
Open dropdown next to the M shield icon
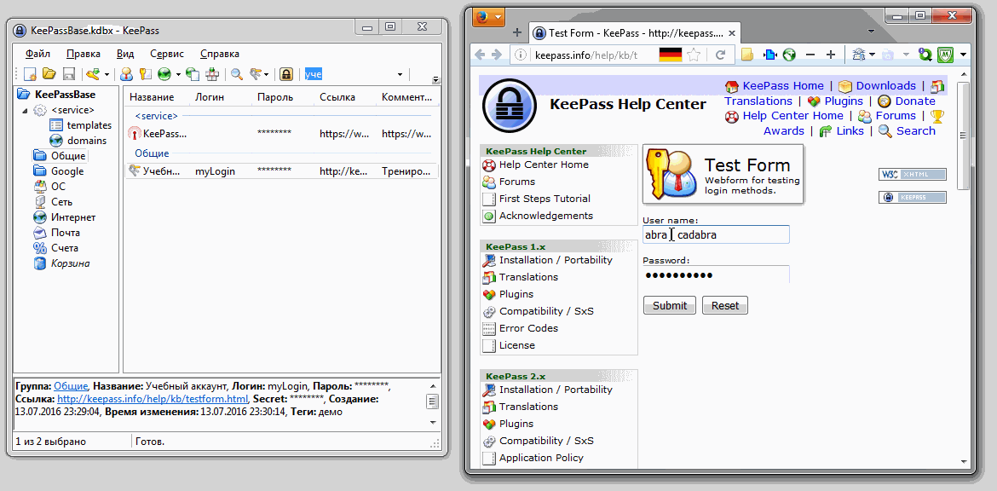[x=964, y=55]
